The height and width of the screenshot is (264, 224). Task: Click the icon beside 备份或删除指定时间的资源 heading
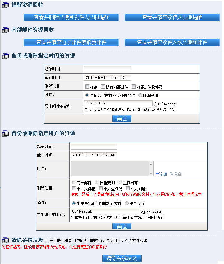[5, 56]
